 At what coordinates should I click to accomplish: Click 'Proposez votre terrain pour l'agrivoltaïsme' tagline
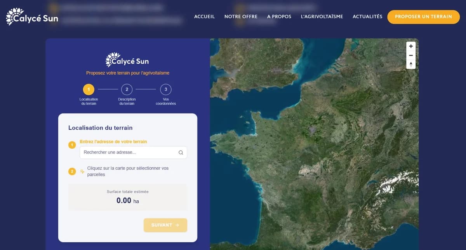[x=128, y=73]
